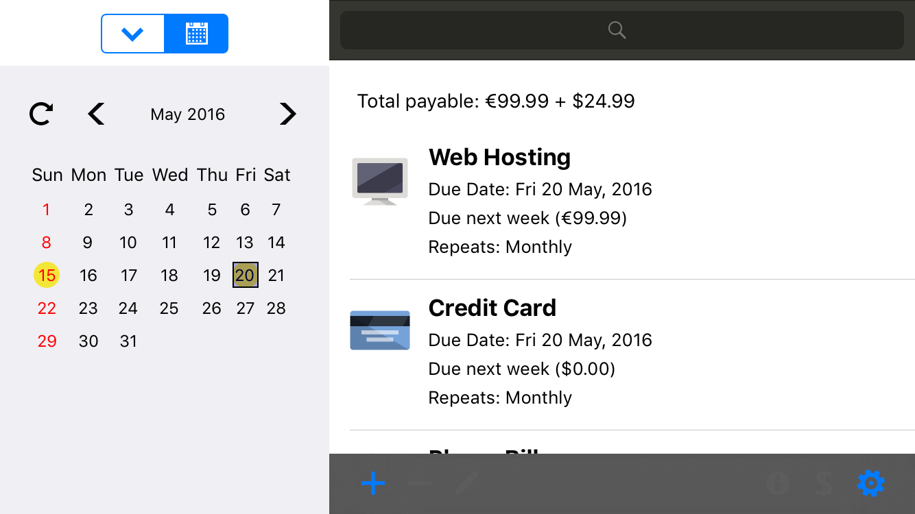
Task: Click the pencil edit bill icon
Action: pyautogui.click(x=466, y=484)
